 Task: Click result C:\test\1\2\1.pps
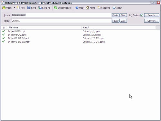[91, 31]
